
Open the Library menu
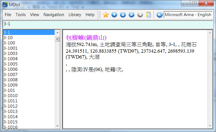pyautogui.click(x=75, y=15)
